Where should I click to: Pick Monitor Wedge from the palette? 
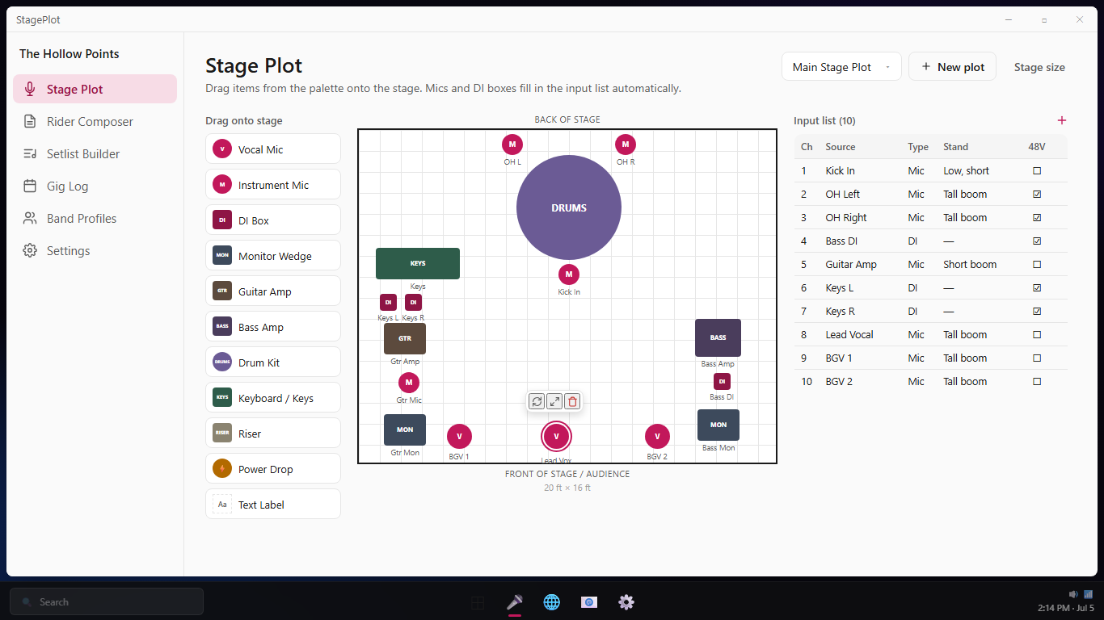pyautogui.click(x=273, y=256)
